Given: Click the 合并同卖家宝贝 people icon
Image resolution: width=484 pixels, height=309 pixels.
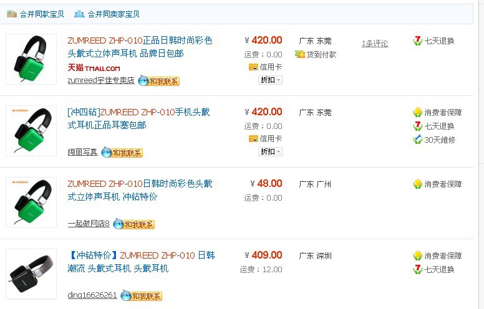Looking at the screenshot, I should [x=79, y=14].
